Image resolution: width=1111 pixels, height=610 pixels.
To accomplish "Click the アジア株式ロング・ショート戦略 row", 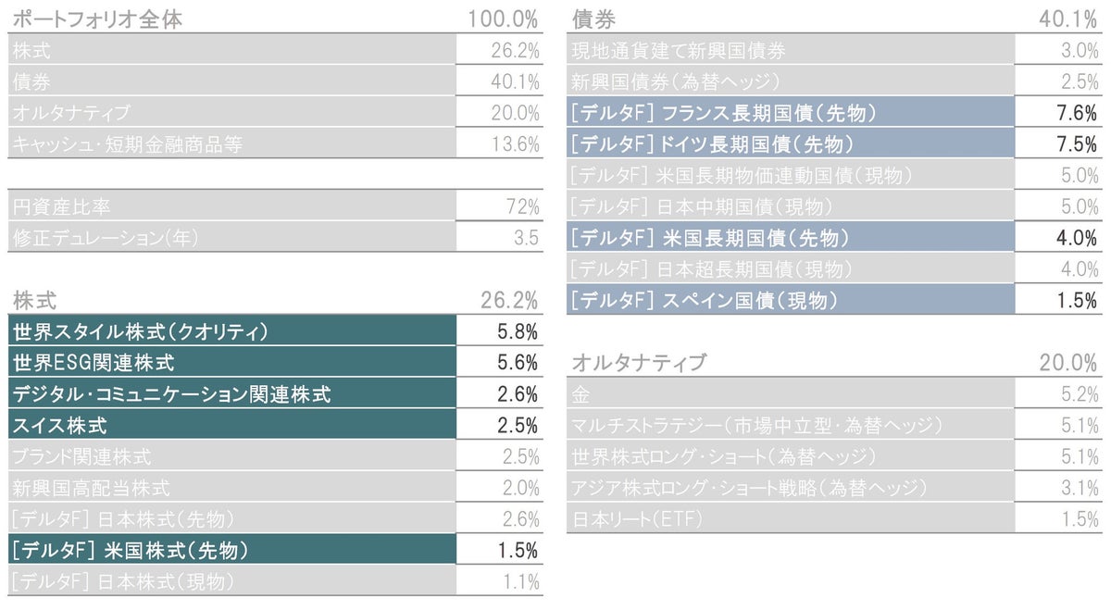I will [x=749, y=487].
